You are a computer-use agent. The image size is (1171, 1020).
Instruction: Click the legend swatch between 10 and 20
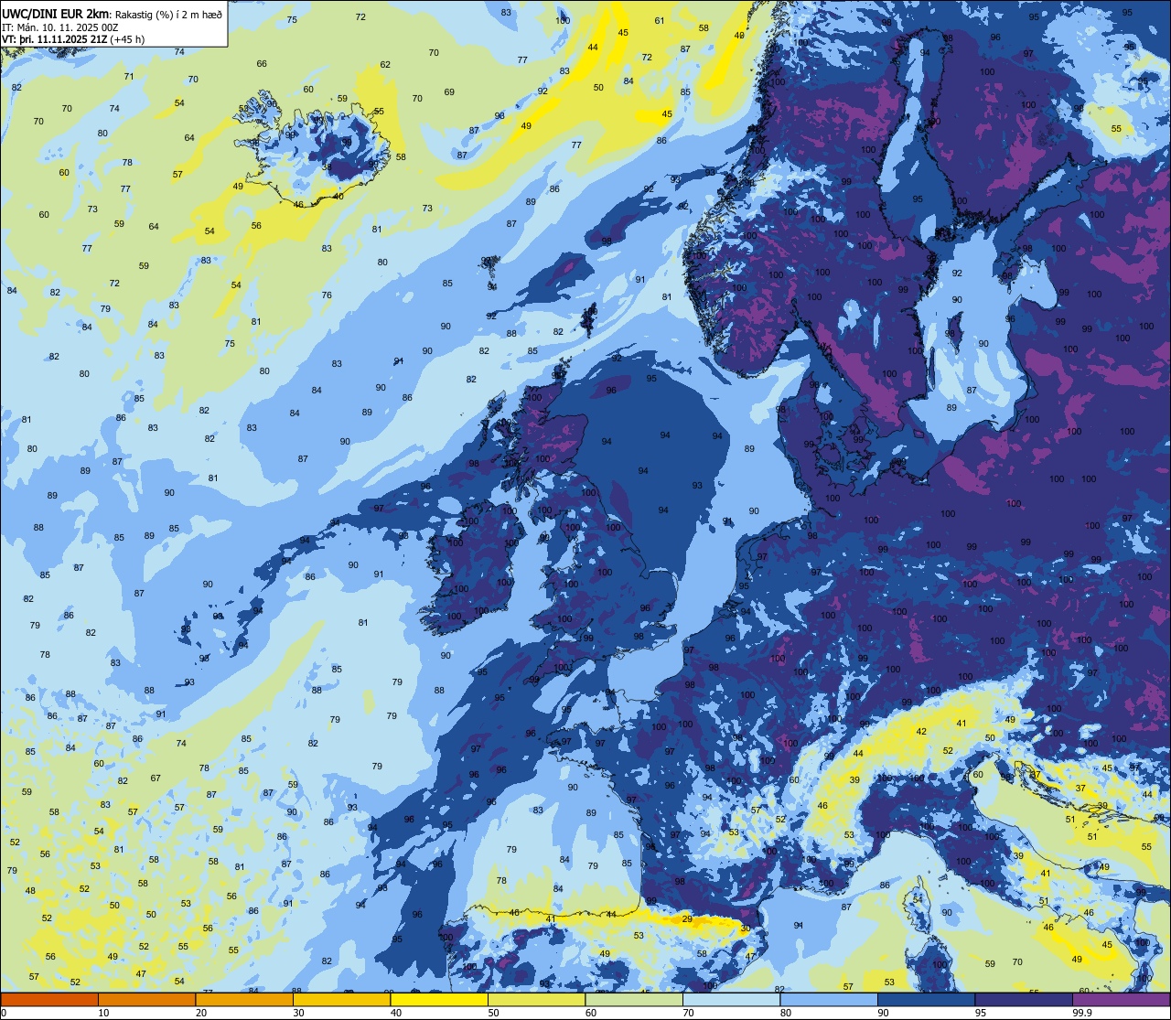tap(146, 999)
